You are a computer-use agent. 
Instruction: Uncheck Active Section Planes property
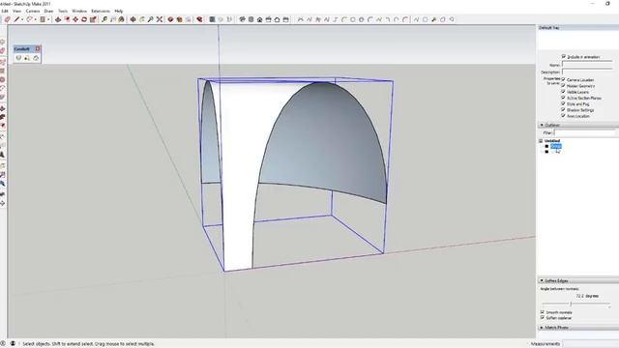pos(563,98)
